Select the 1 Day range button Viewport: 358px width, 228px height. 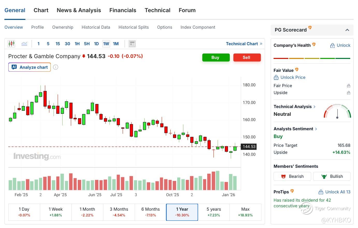point(24,212)
